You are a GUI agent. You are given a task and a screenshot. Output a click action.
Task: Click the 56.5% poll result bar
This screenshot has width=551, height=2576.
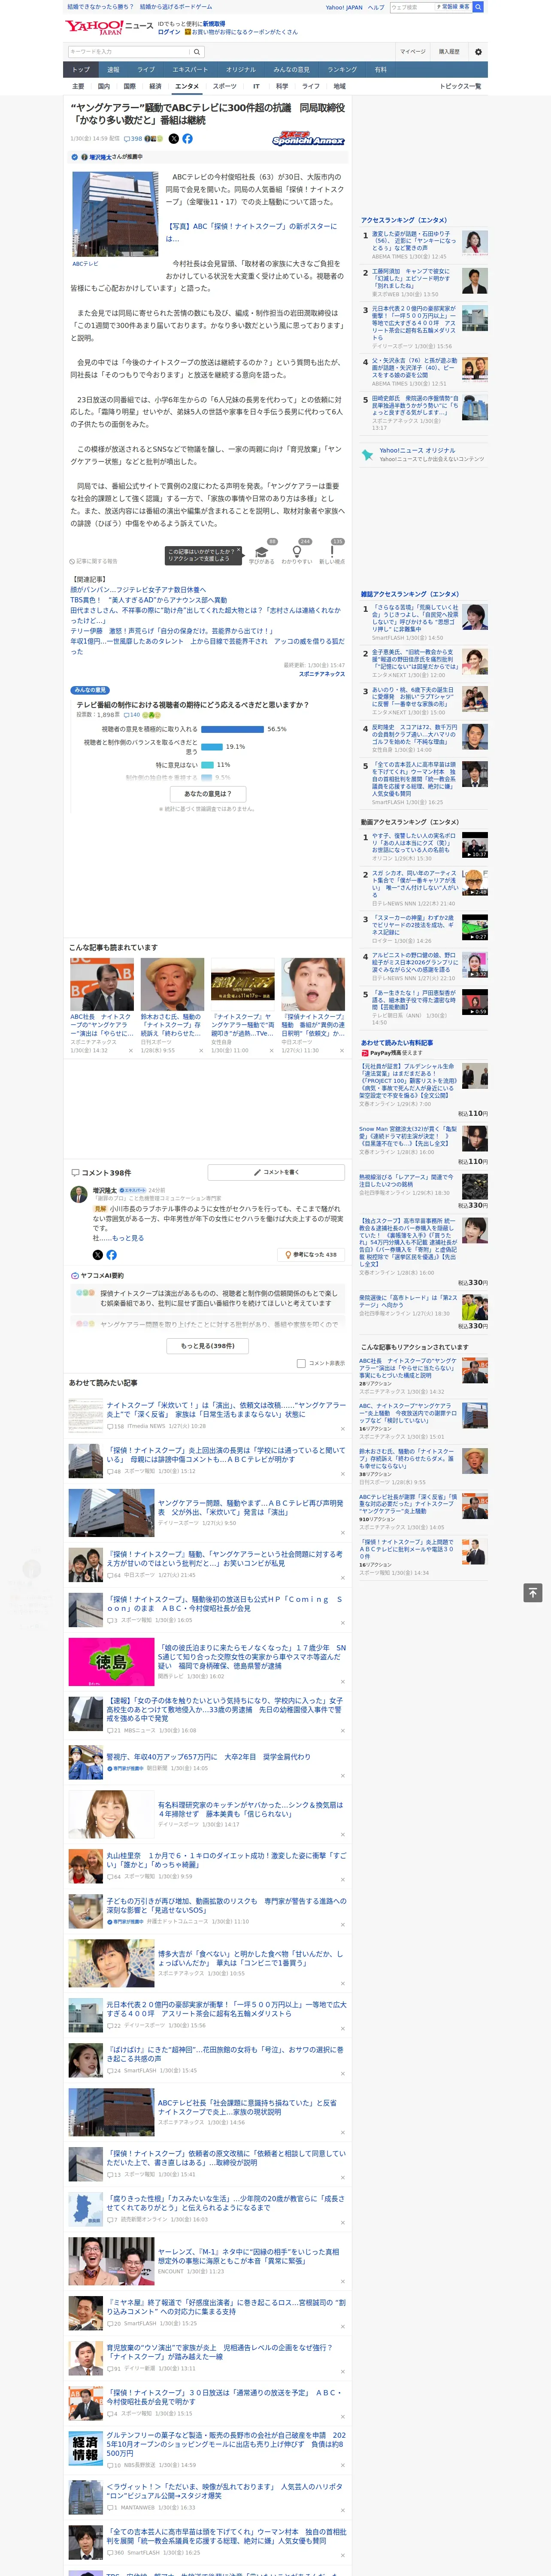pyautogui.click(x=232, y=729)
